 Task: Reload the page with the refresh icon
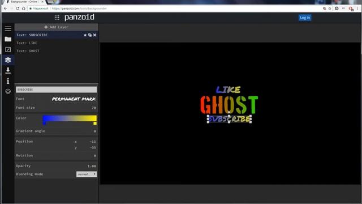[x=18, y=8]
